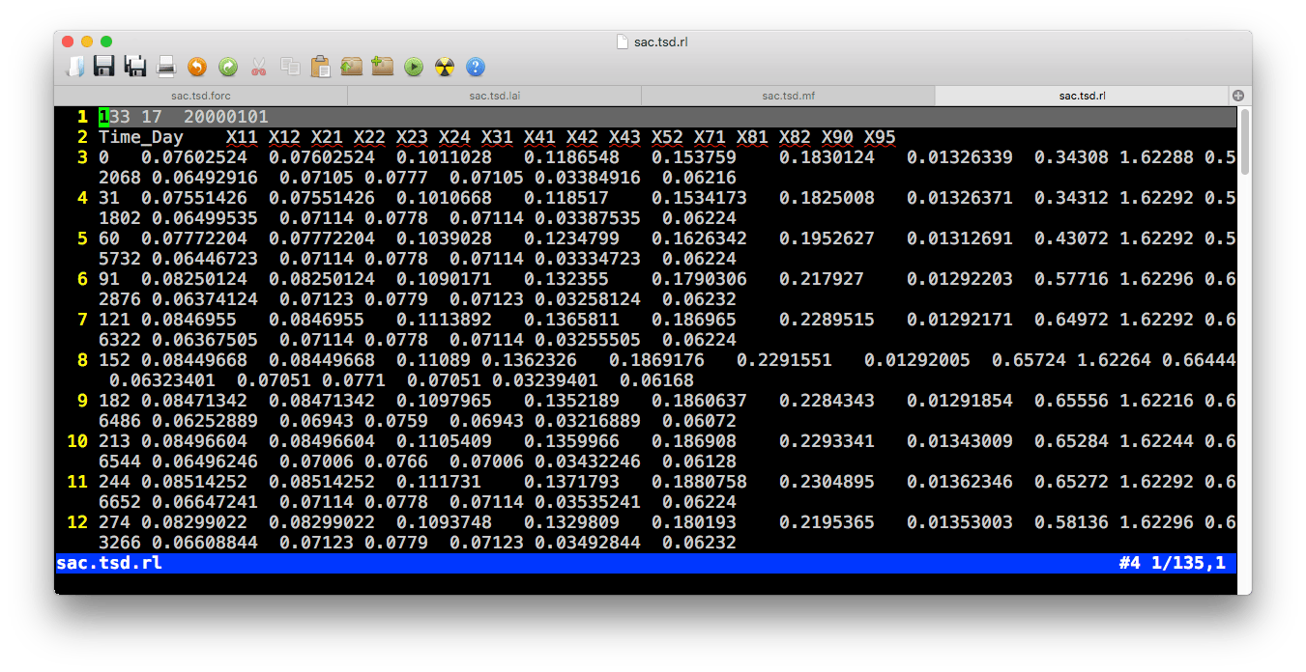
Task: Click the vertical scrollbar thumb
Action: click(x=1245, y=142)
